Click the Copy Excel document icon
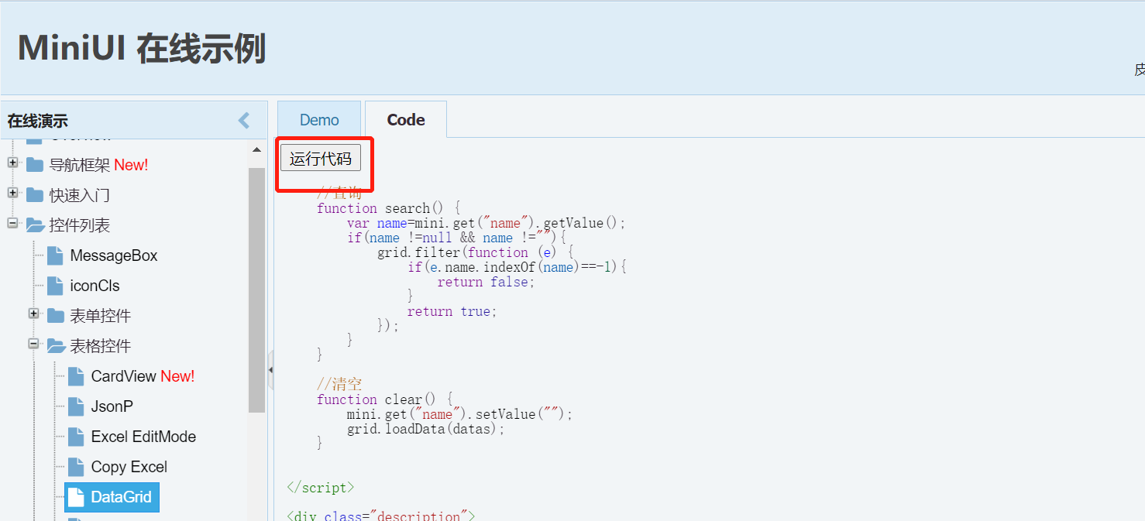Screen dimensions: 1145x521 [75, 466]
